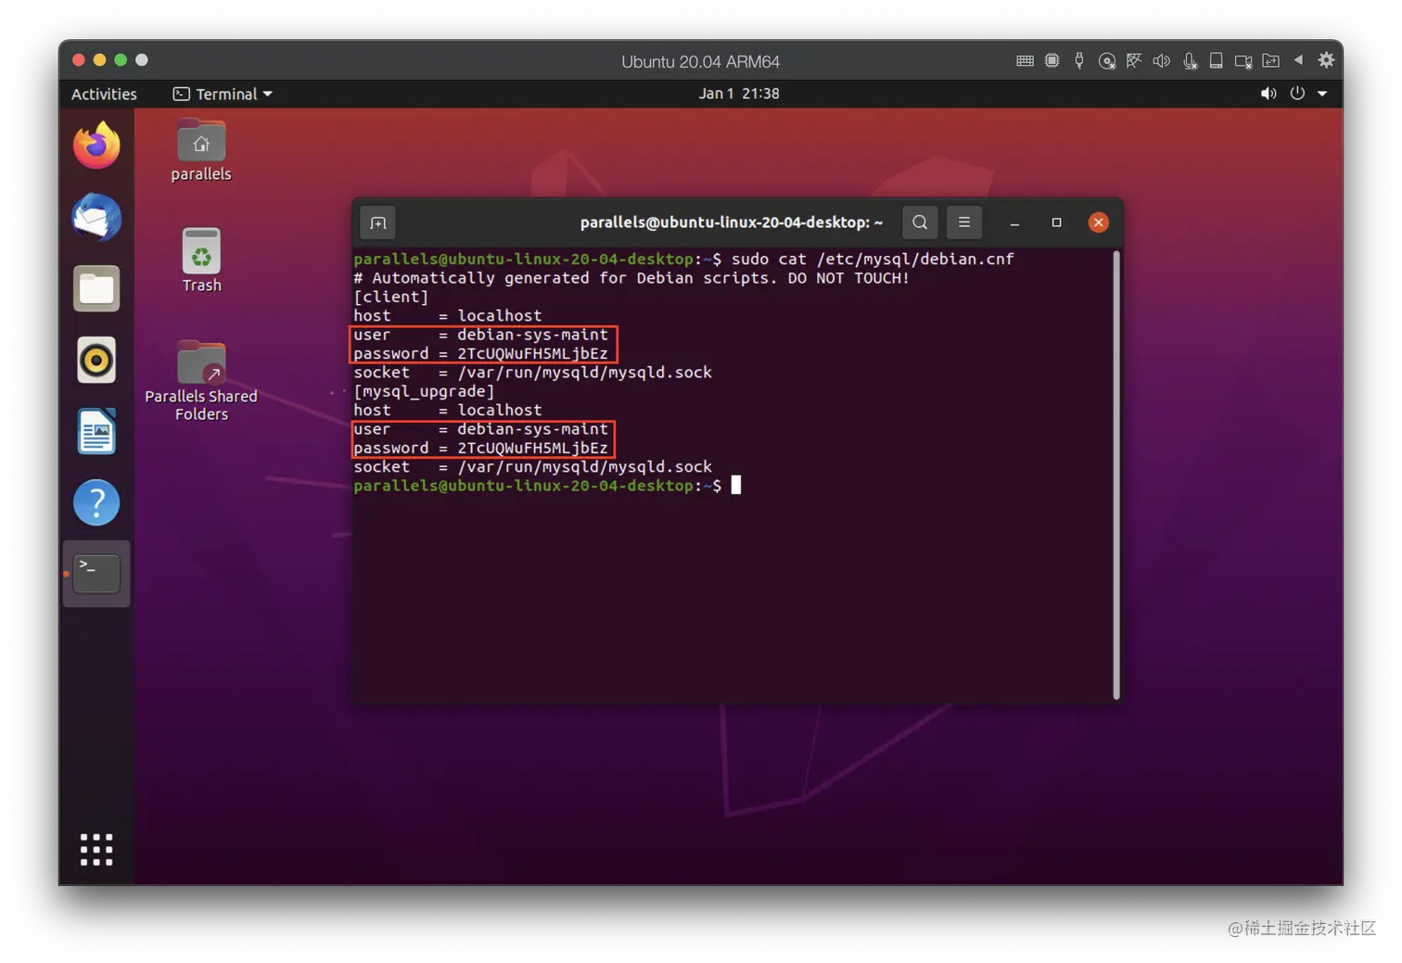Screen dimensions: 1402x963
Task: Click the 'sudo cat /etc/mysql/debian.cnf' command text
Action: pyautogui.click(x=873, y=259)
